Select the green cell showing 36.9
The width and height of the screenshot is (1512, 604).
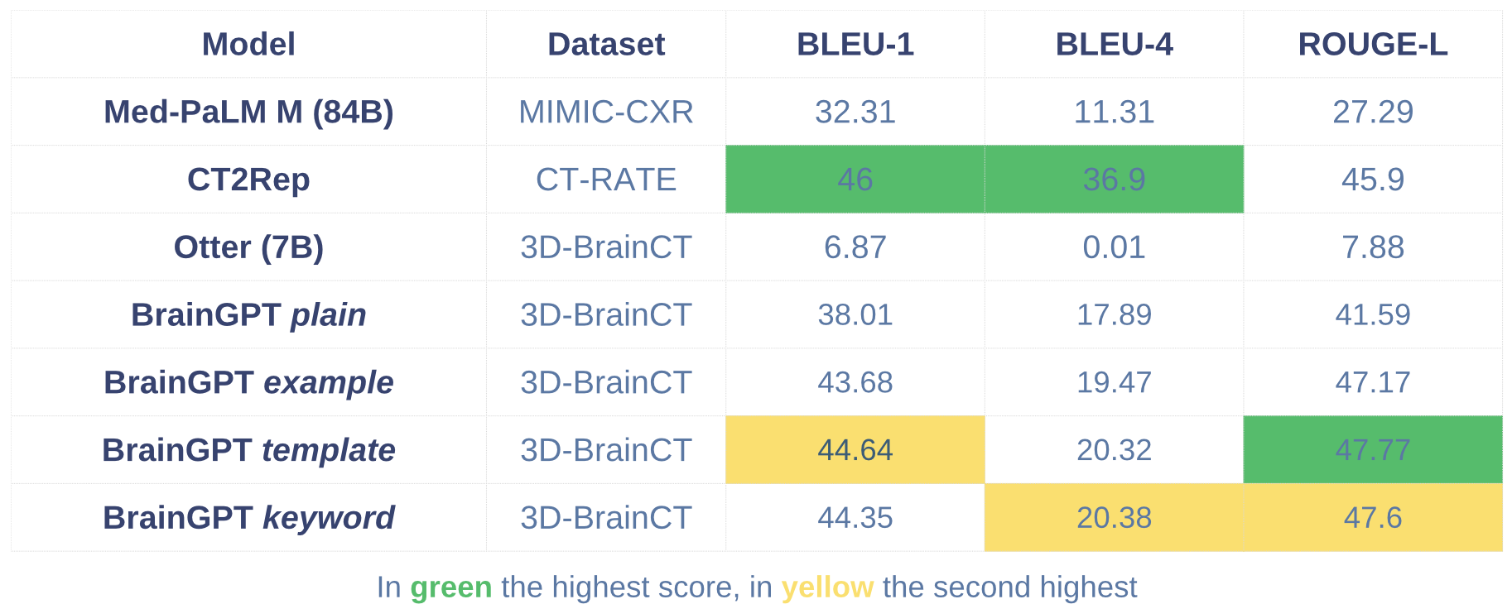click(x=1114, y=180)
